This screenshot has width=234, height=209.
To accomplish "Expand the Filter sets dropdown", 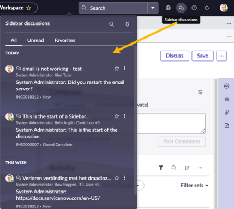I will coord(194,185).
